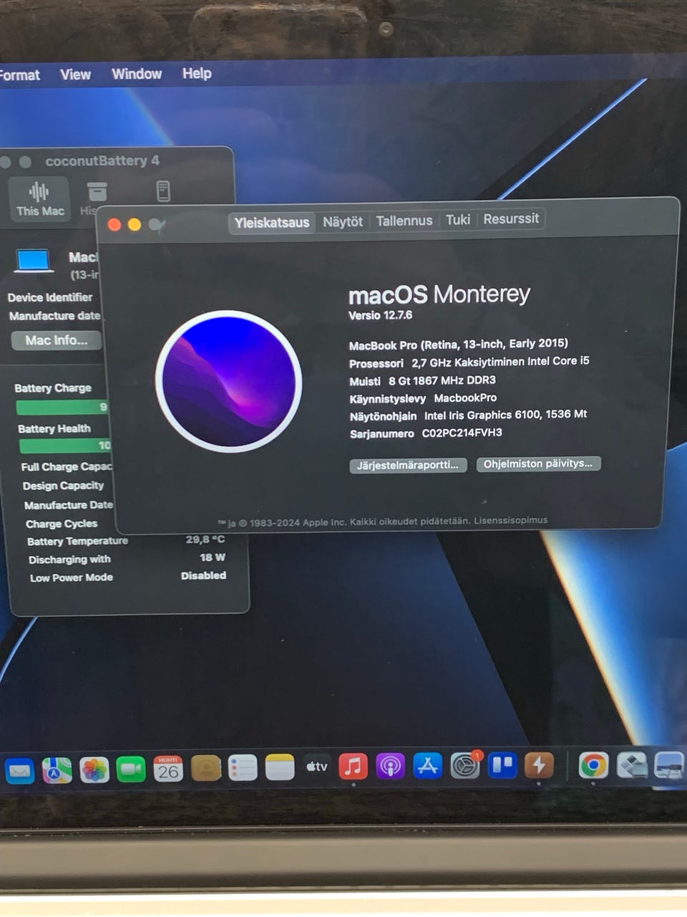Launch the Trello app from the Dock
Viewport: 687px width, 917px height.
pyautogui.click(x=502, y=765)
